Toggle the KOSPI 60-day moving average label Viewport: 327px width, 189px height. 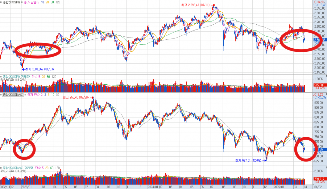(x=52, y=2)
